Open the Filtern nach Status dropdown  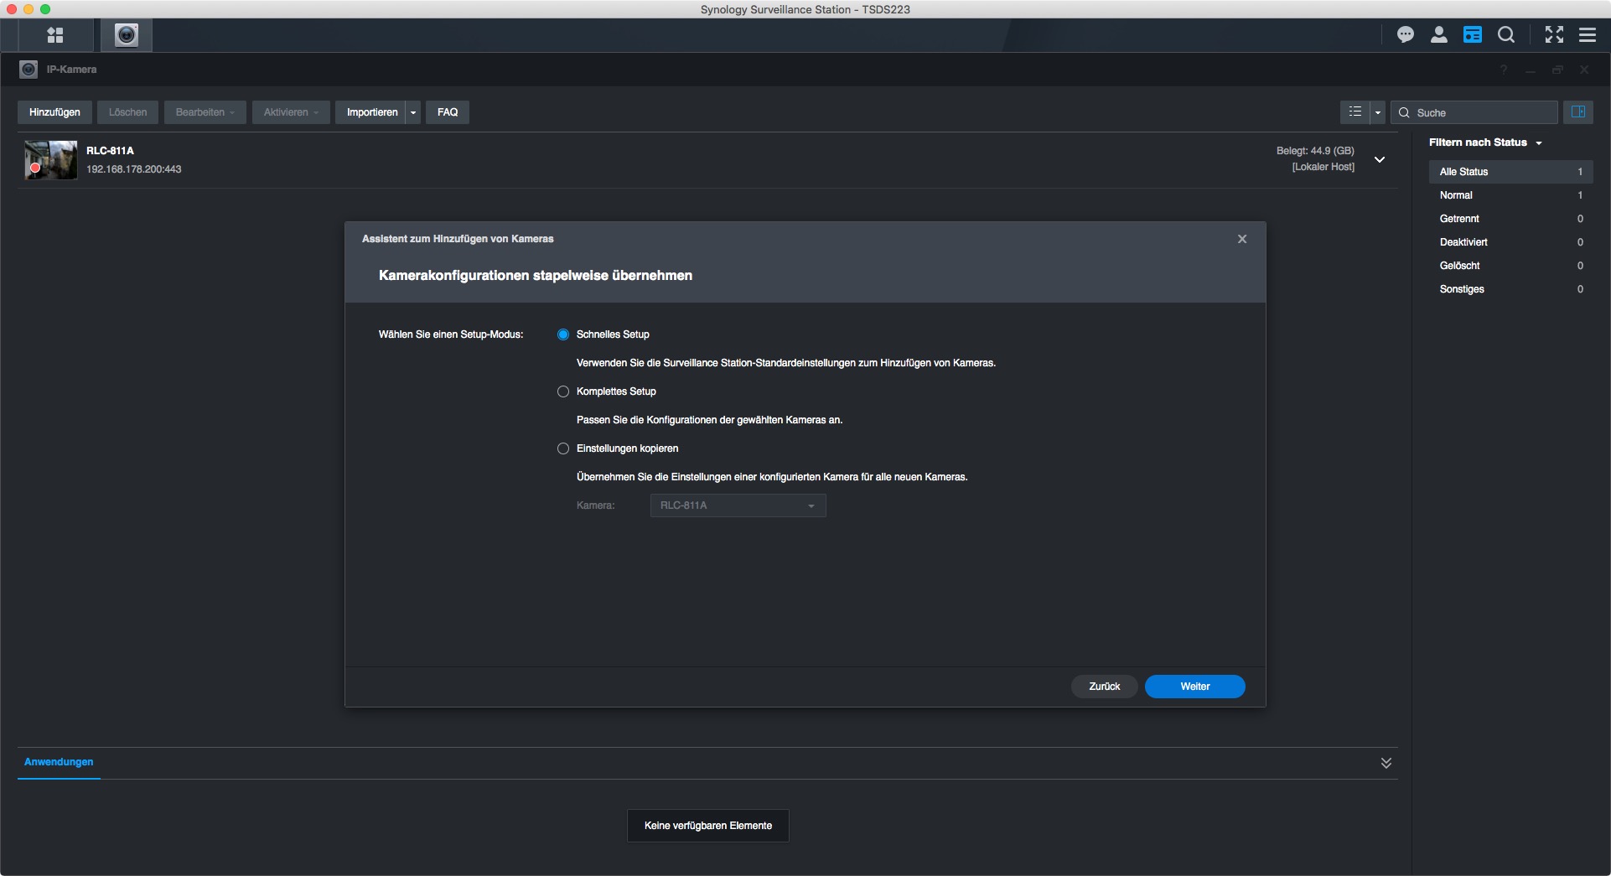[1485, 143]
